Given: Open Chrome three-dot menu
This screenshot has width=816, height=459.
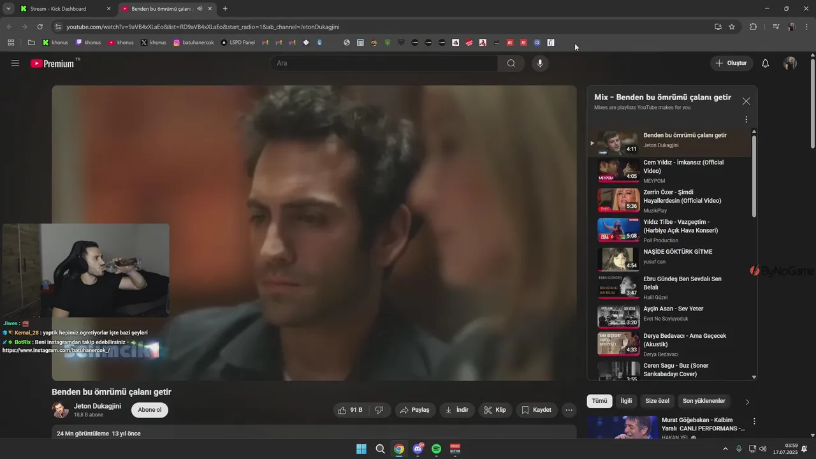Looking at the screenshot, I should click(807, 27).
